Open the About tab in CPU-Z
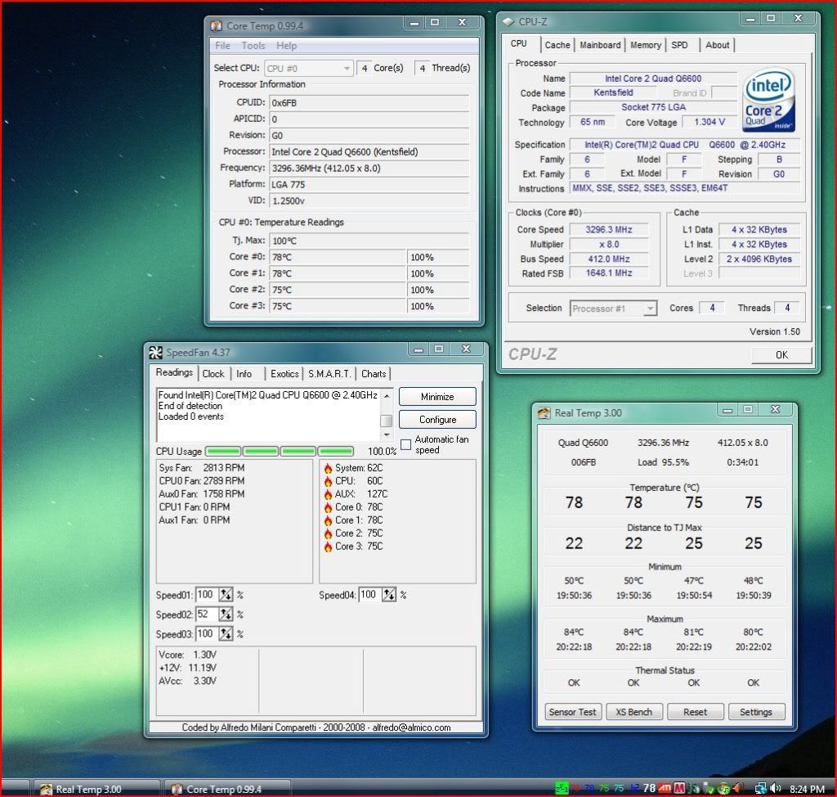This screenshot has height=797, width=837. point(717,46)
